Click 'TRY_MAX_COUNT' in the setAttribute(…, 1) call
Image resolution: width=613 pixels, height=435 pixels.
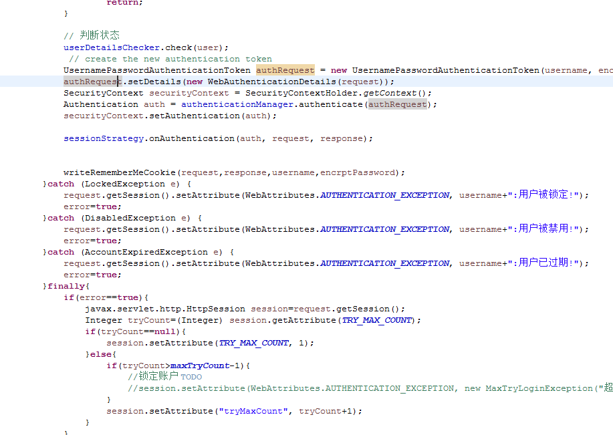point(254,343)
